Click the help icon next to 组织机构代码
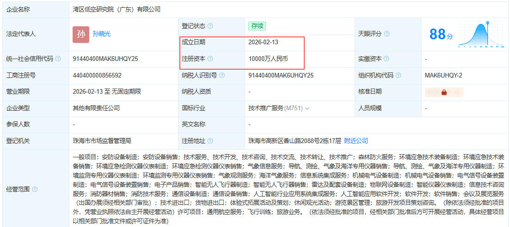The height and width of the screenshot is (227, 510). point(398,75)
